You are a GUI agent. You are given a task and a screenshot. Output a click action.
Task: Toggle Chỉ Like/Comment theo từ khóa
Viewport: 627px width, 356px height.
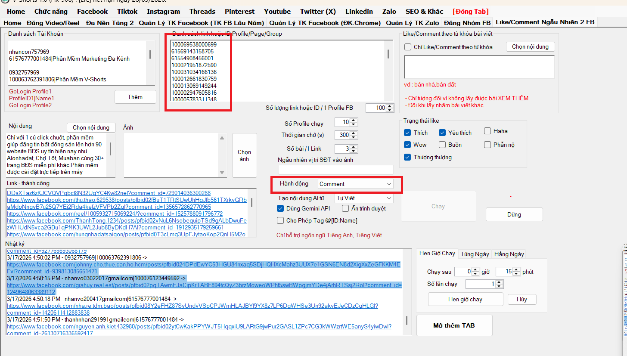(x=408, y=47)
